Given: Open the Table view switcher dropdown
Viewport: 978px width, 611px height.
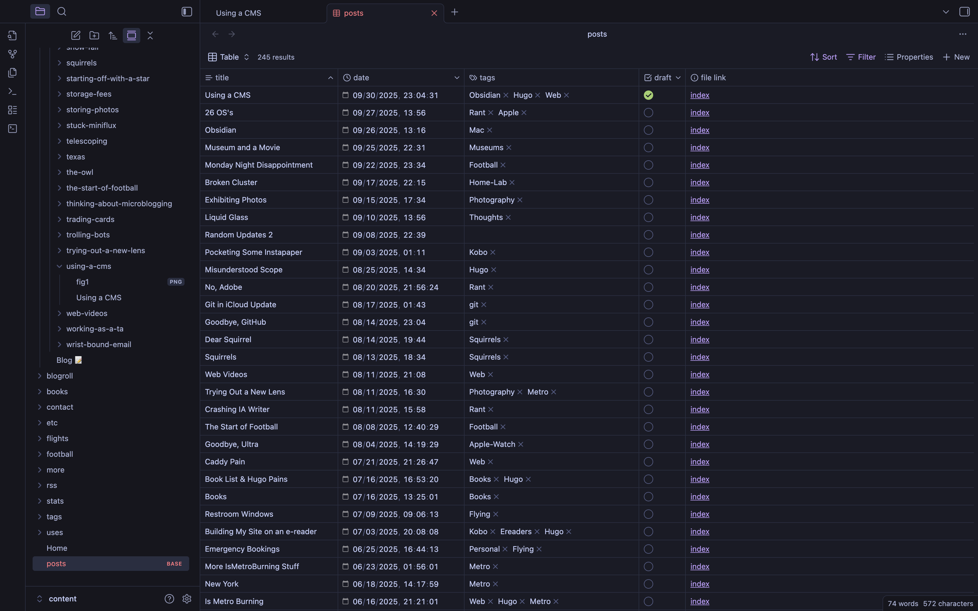Looking at the screenshot, I should (229, 57).
